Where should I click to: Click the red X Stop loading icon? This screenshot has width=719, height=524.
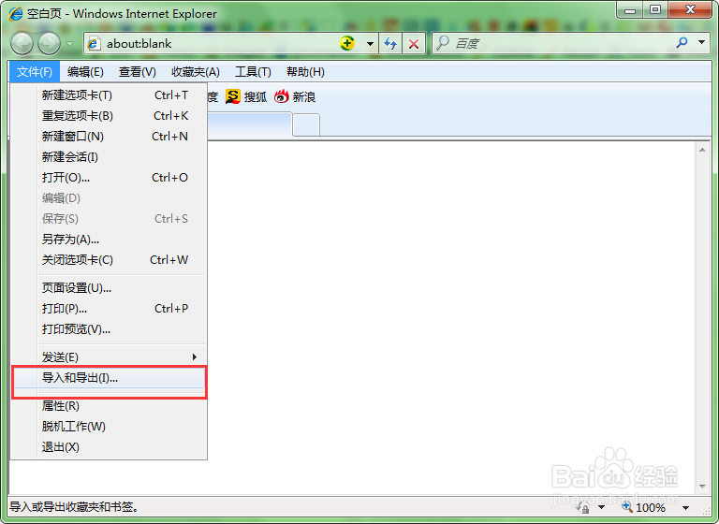coord(414,44)
